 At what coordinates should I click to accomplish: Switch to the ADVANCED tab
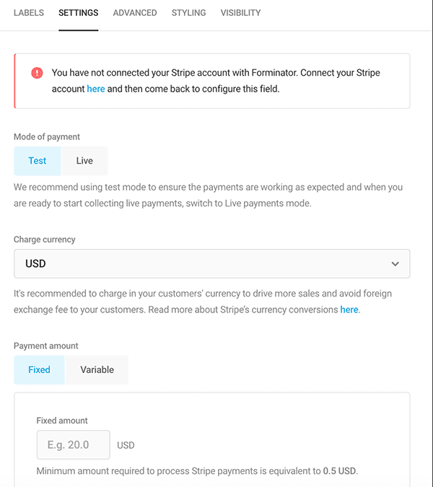[135, 13]
